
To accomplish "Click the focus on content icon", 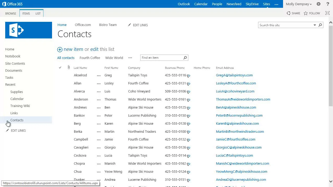I will tap(328, 13).
